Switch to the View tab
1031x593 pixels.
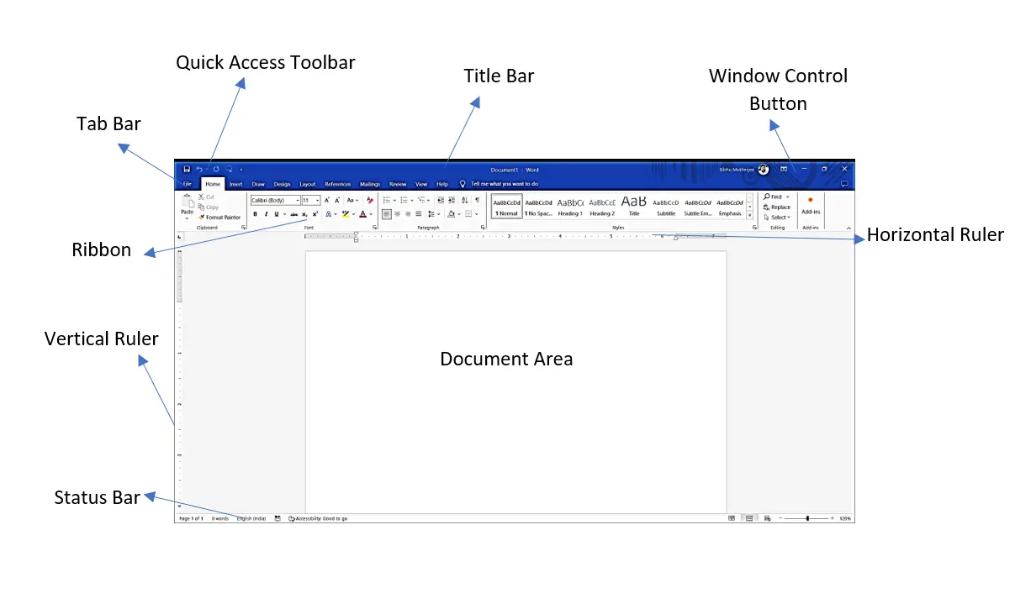pyautogui.click(x=421, y=184)
